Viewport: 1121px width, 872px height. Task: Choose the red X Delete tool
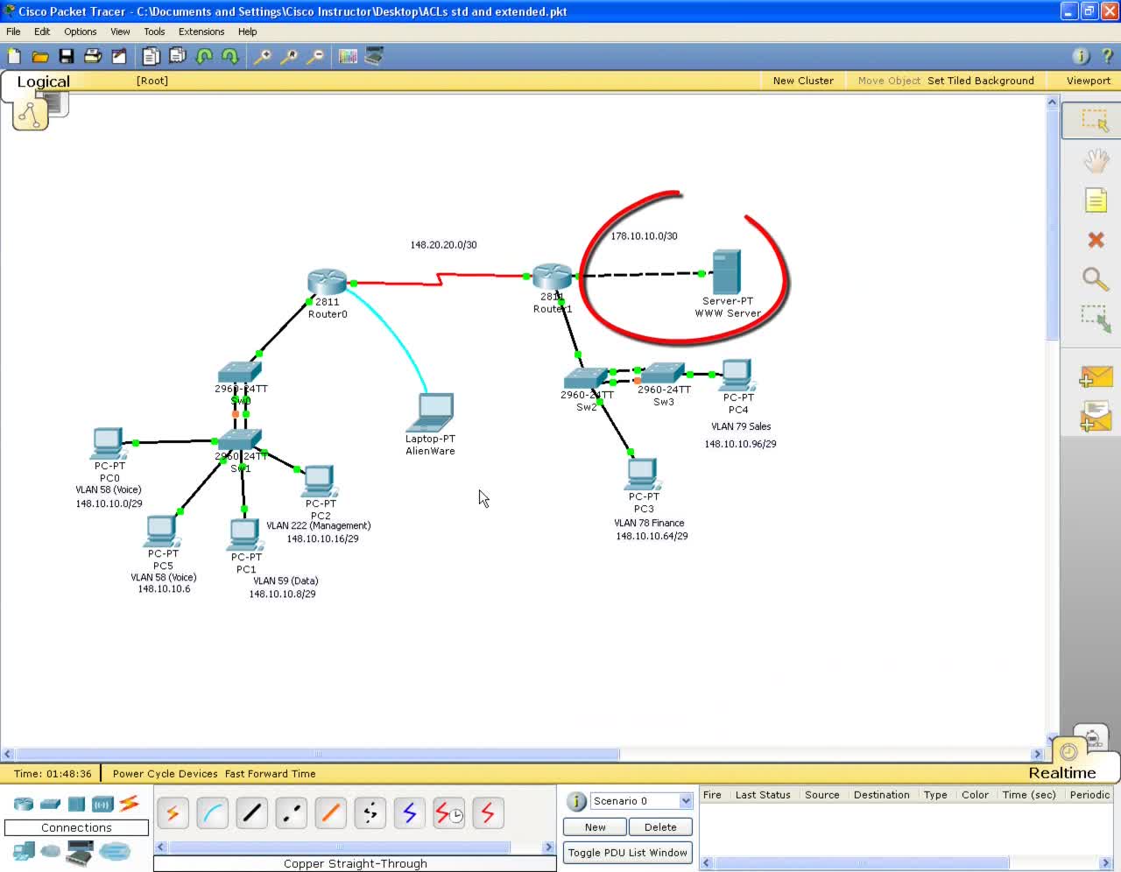pos(1096,239)
